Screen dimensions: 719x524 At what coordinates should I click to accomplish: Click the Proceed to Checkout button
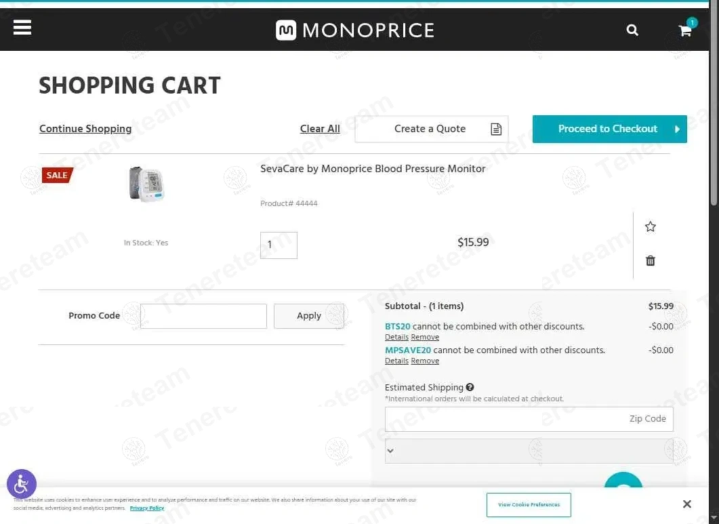point(609,129)
